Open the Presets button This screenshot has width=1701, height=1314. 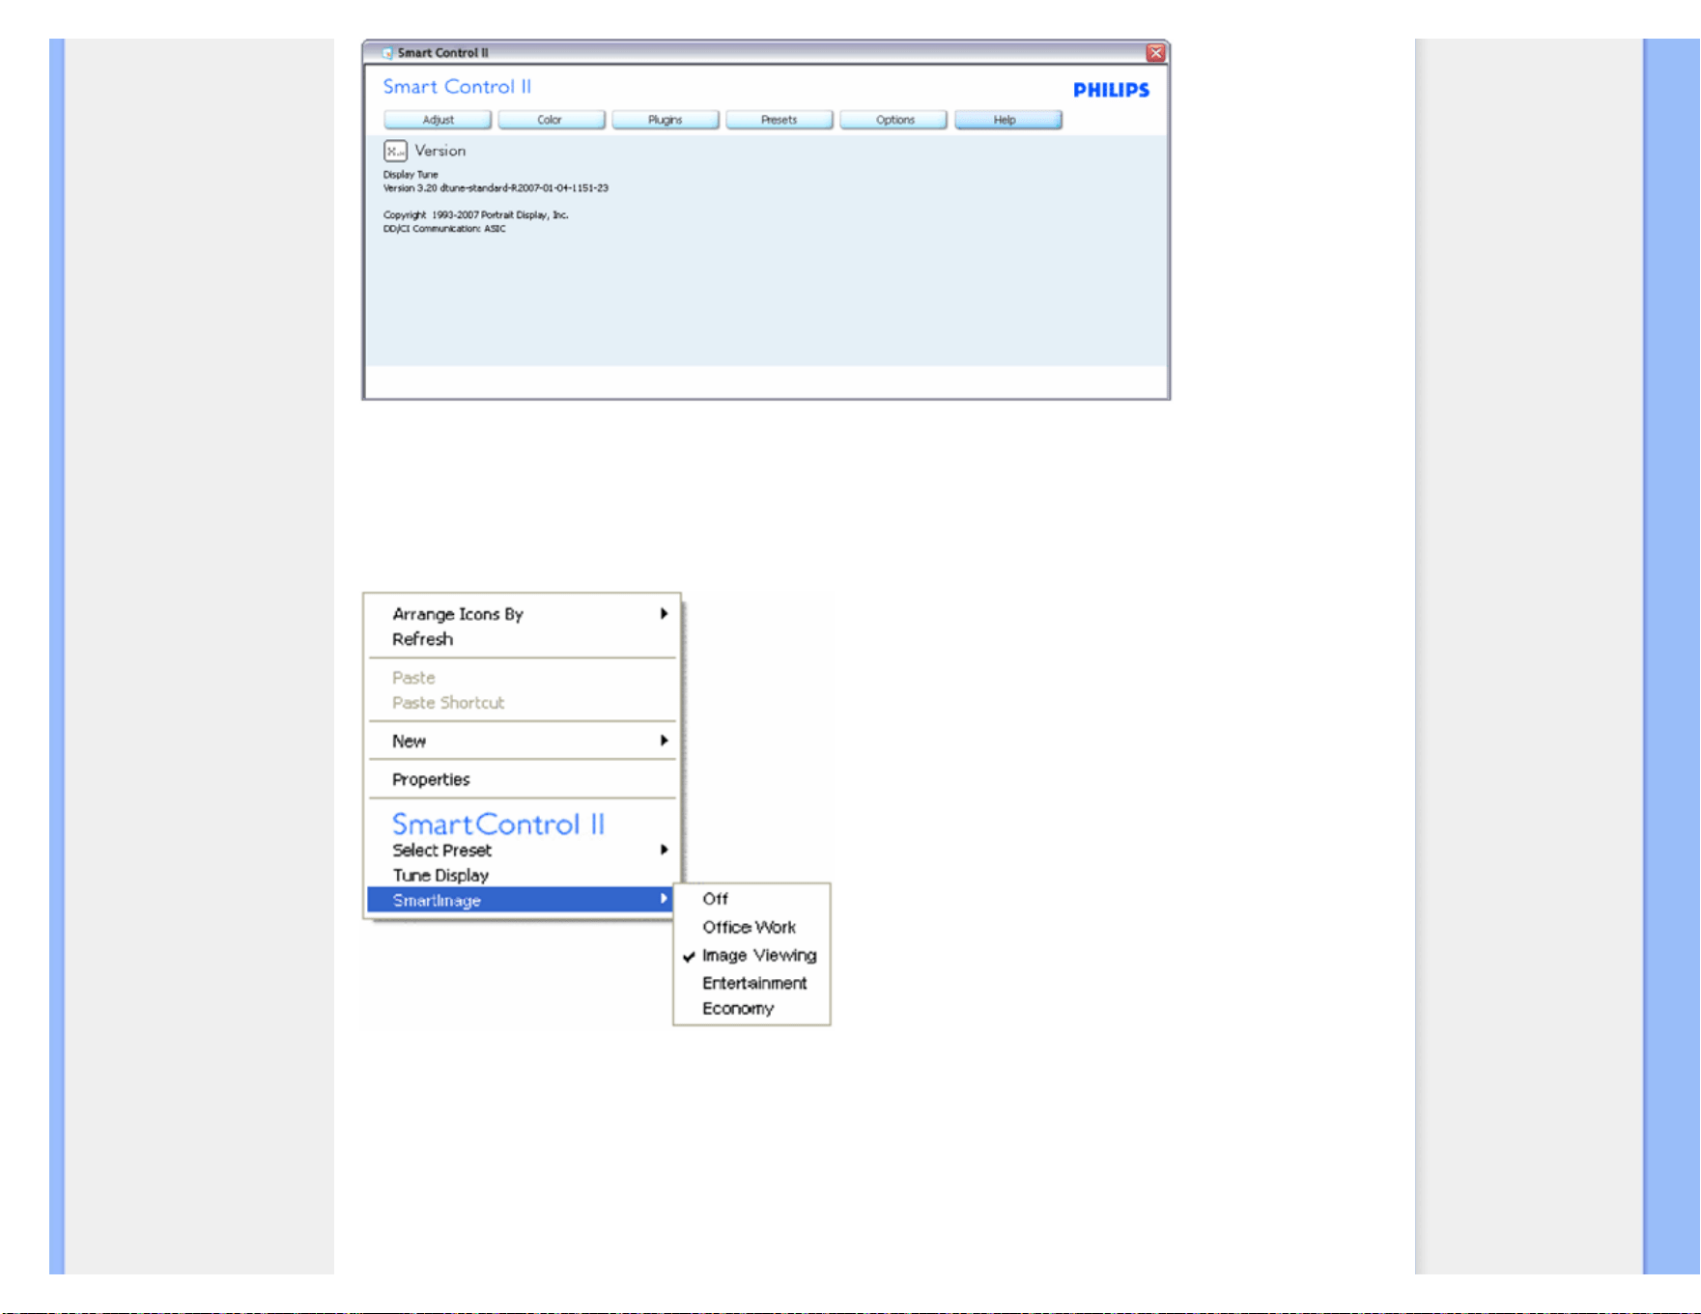pyautogui.click(x=780, y=120)
